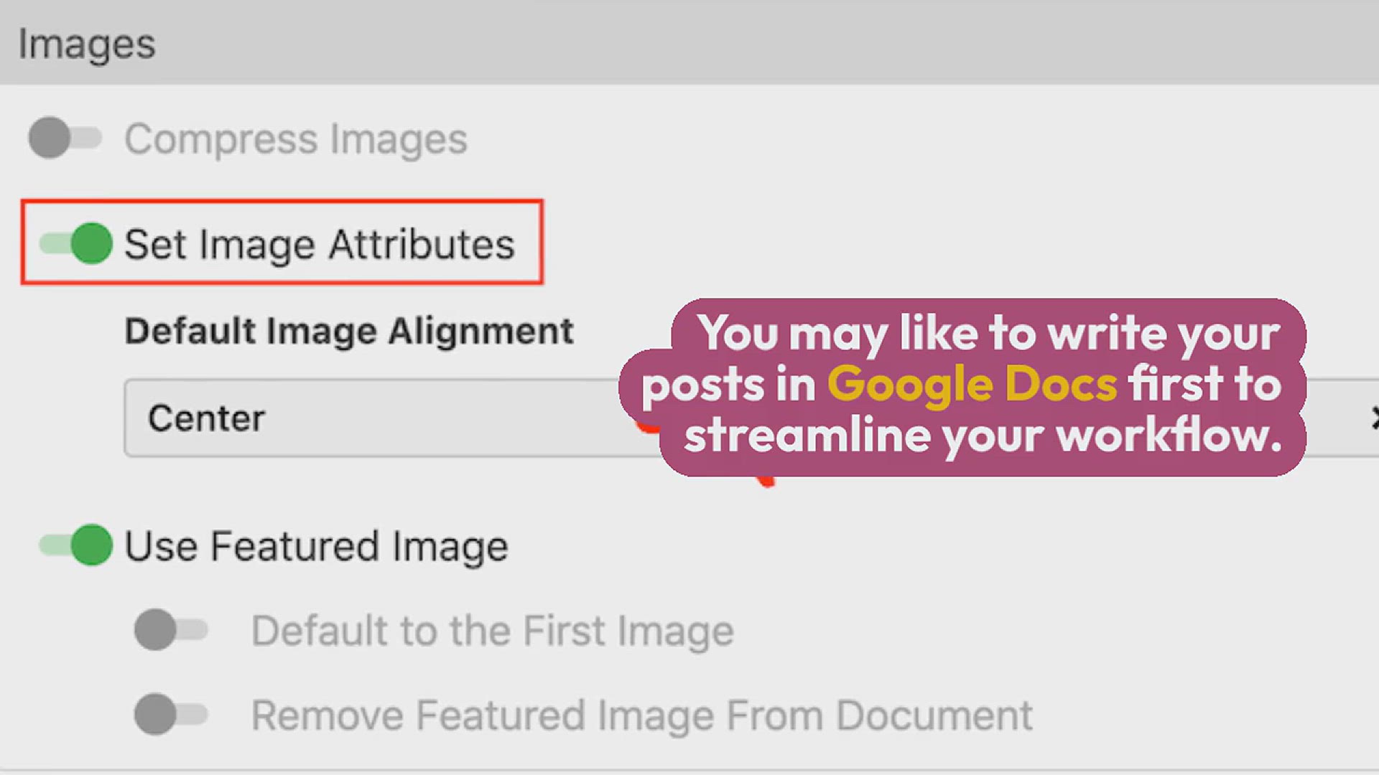This screenshot has width=1379, height=775.
Task: Enable Default to the First Image
Action: pyautogui.click(x=171, y=630)
